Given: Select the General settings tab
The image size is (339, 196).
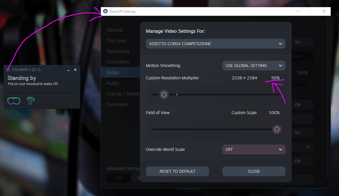Looking at the screenshot, I should coord(114,30).
